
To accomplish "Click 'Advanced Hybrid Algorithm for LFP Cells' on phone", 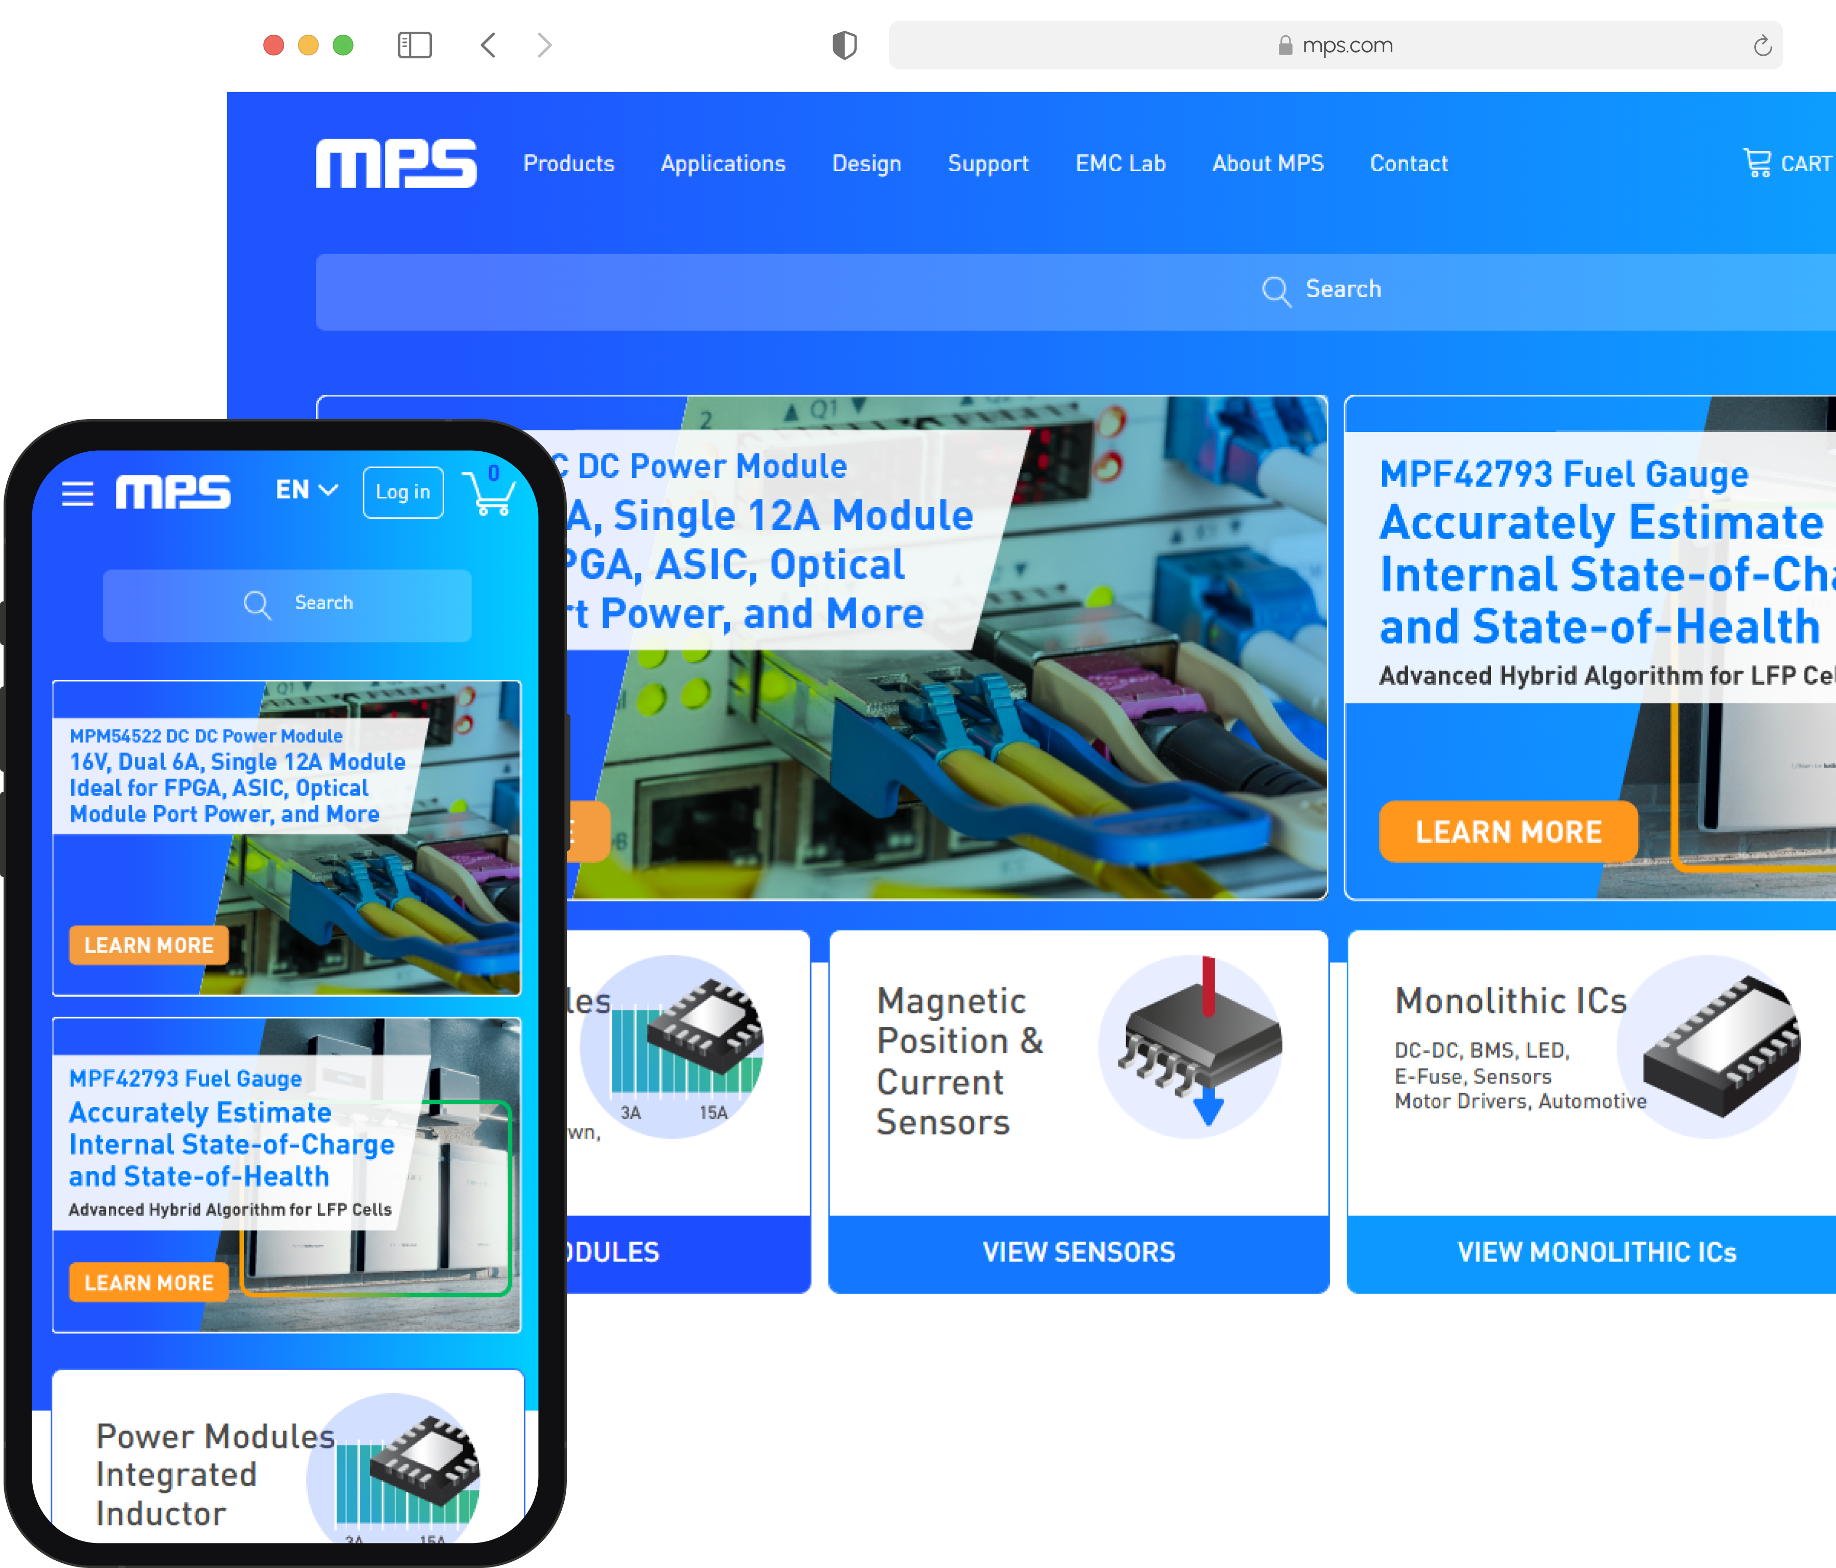I will (229, 1210).
